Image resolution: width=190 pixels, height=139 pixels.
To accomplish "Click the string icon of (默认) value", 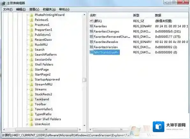I will [x=91, y=21].
